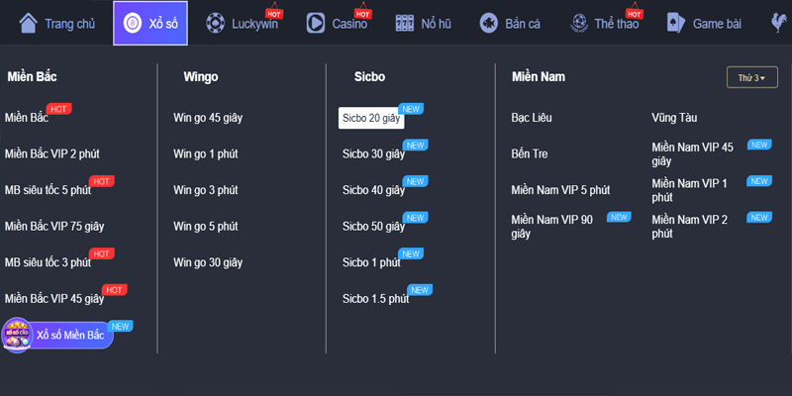This screenshot has width=792, height=396.
Task: Choose Miền Bắc VIP 2 phút
Action: [x=51, y=153]
